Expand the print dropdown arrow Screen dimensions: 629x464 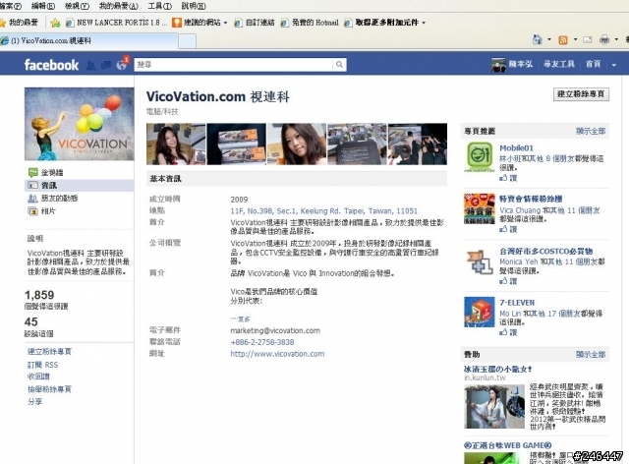coord(616,39)
